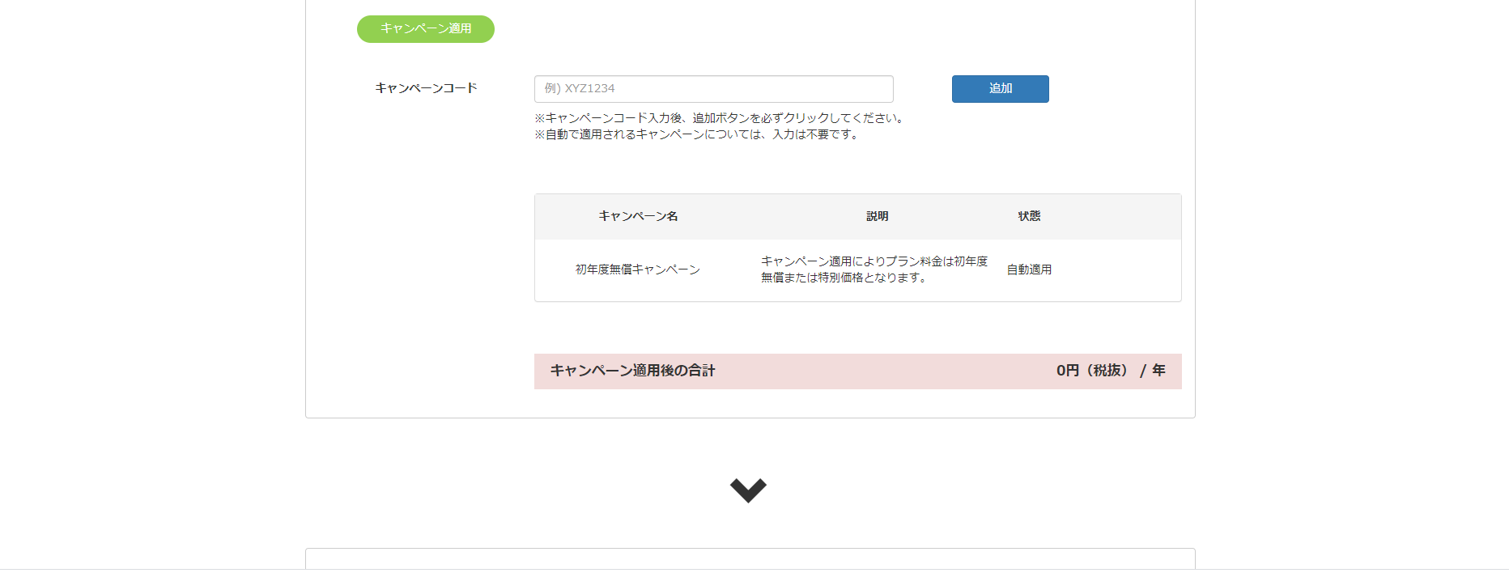Select the 状態 column header
The height and width of the screenshot is (573, 1509).
point(1029,216)
